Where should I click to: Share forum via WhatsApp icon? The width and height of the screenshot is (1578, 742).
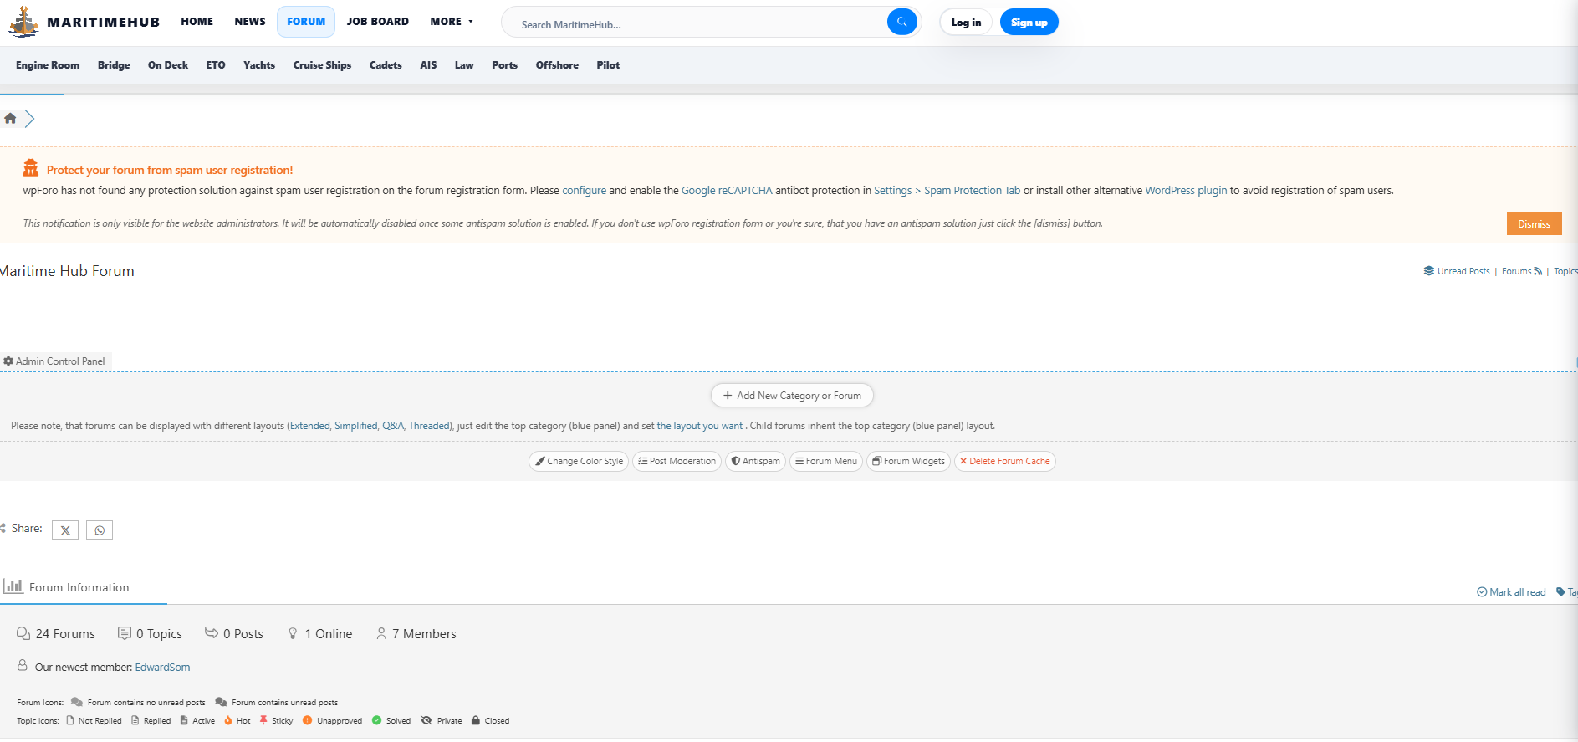[100, 530]
